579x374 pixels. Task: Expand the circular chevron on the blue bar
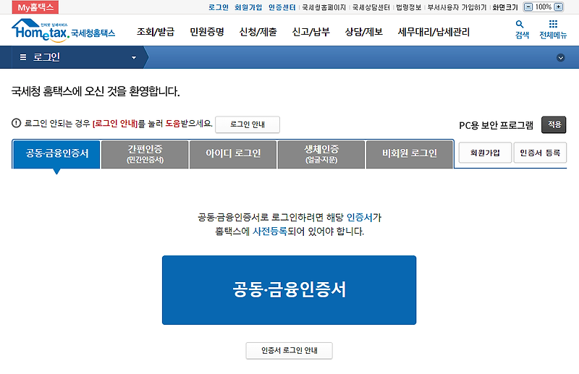(560, 58)
